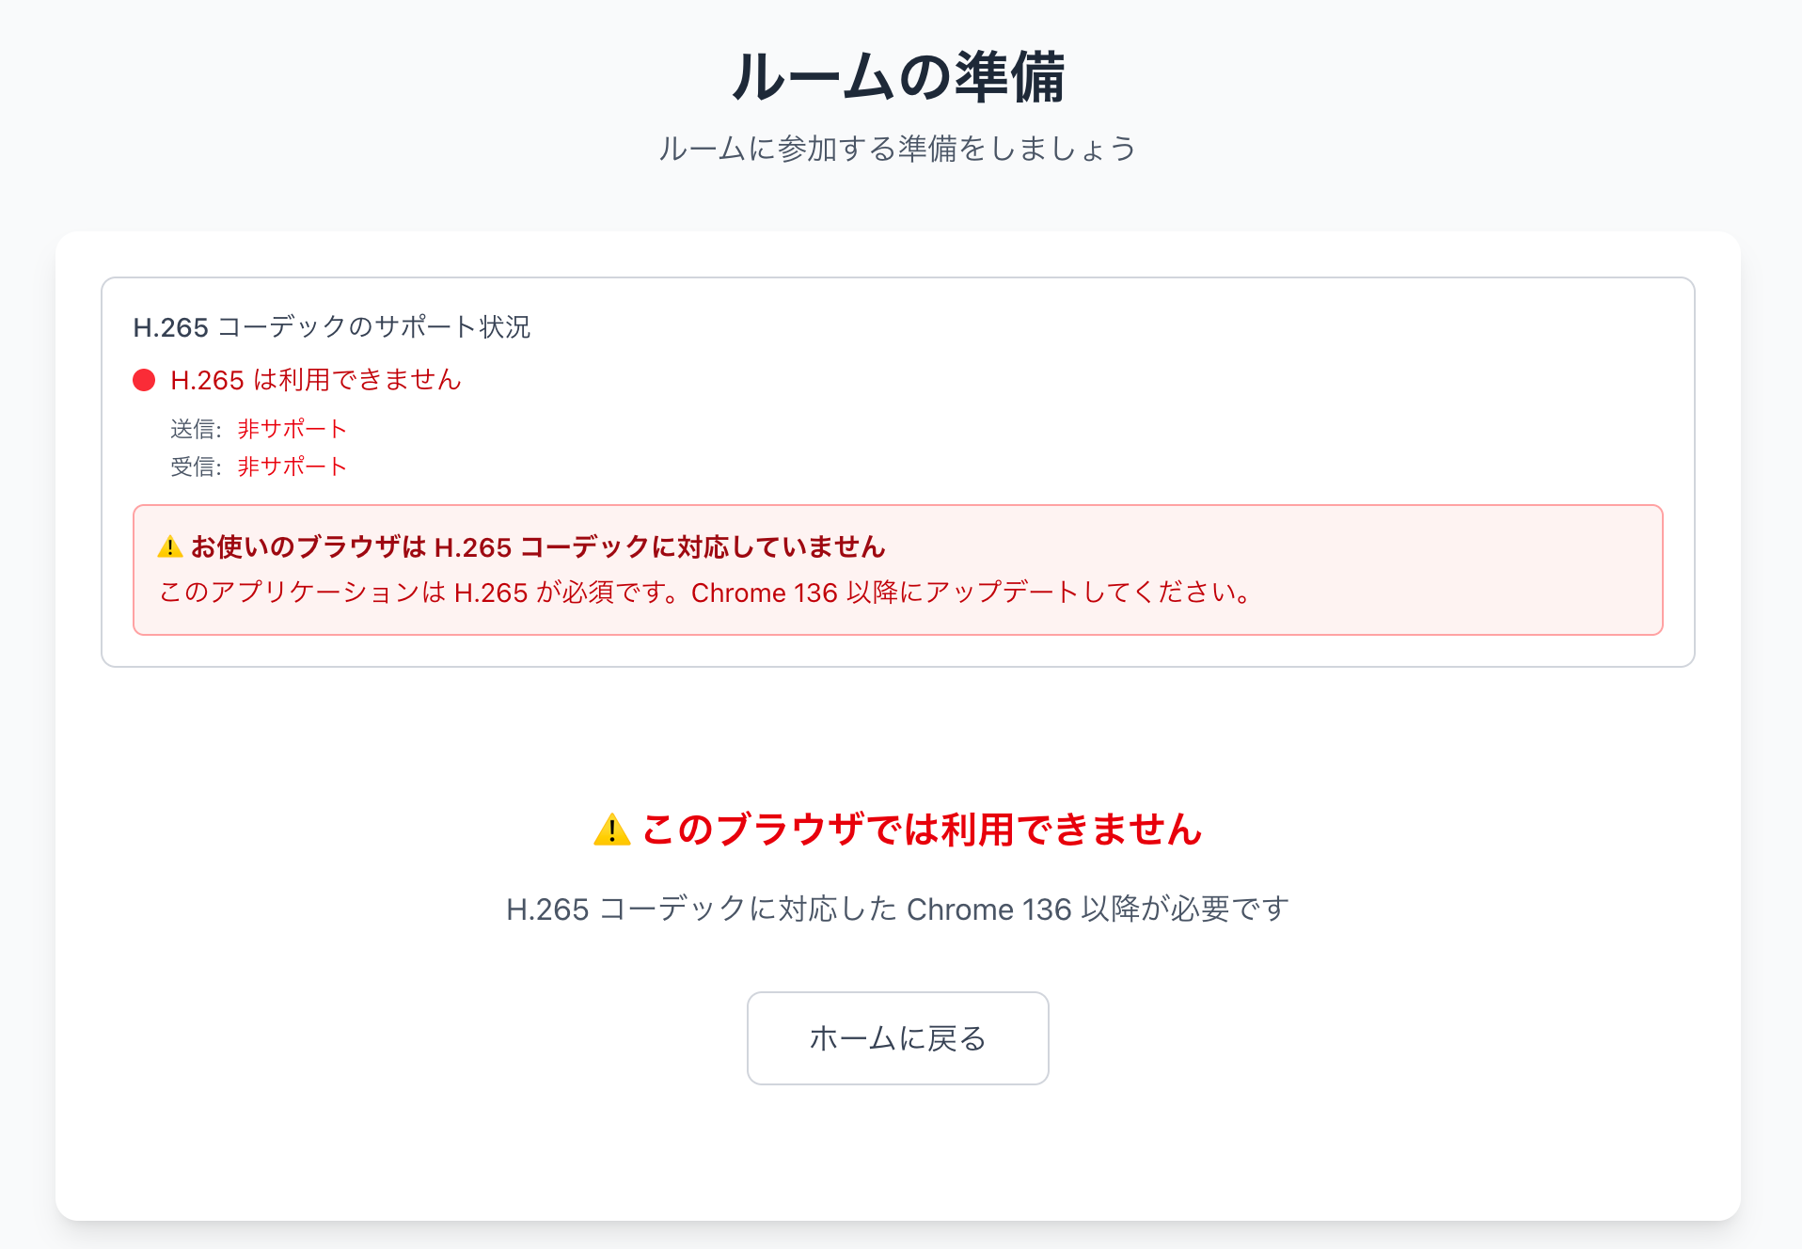Image resolution: width=1802 pixels, height=1249 pixels.
Task: Click warning triangle beside このブラウザでは利用できません heading
Action: pos(611,830)
